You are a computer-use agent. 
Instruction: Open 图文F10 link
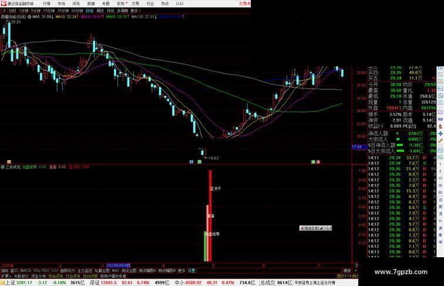(344, 276)
